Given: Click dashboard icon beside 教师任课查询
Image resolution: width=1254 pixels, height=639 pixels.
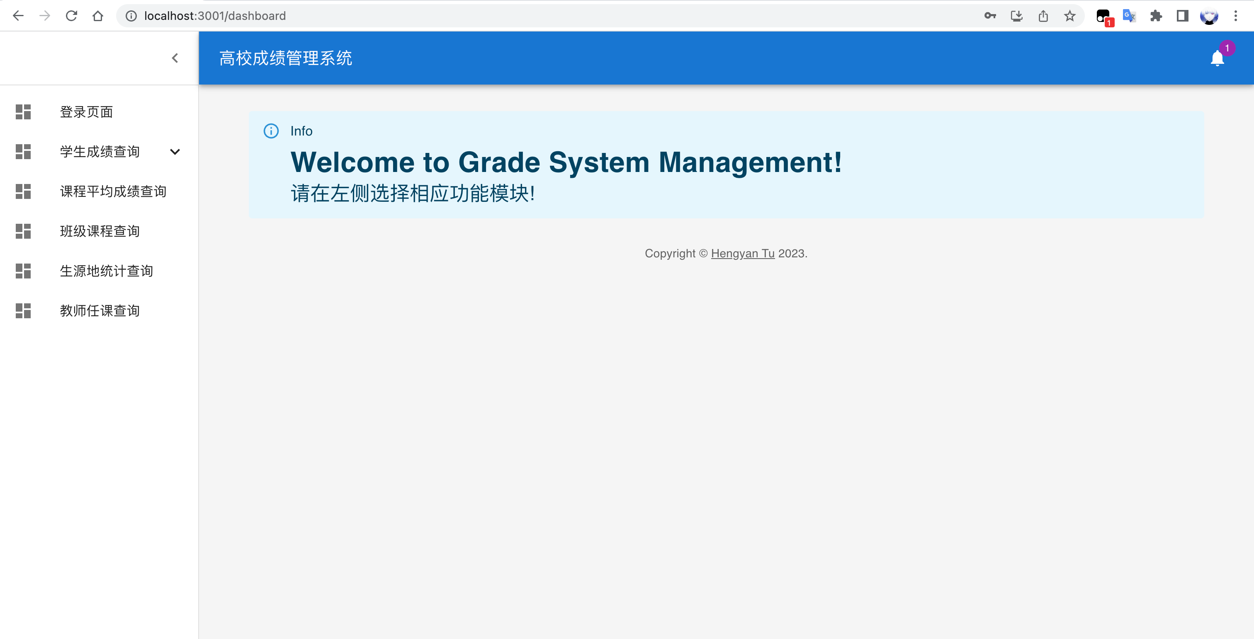Looking at the screenshot, I should pos(23,311).
